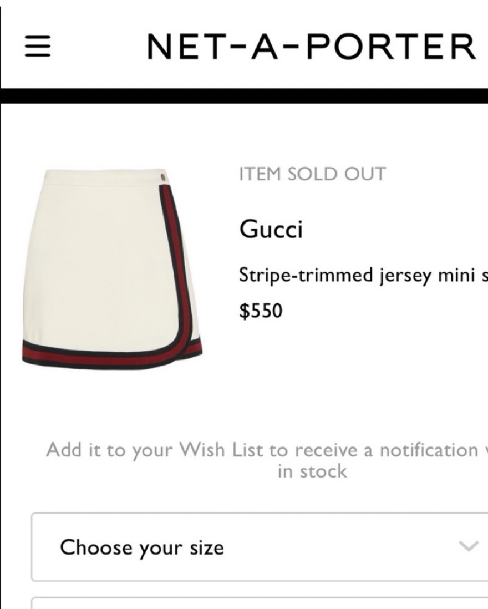Image resolution: width=488 pixels, height=609 pixels.
Task: Click the cream fabric area of skirt image
Action: (x=94, y=255)
